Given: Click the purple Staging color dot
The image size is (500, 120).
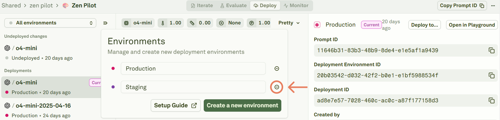Looking at the screenshot, I should pos(113,87).
